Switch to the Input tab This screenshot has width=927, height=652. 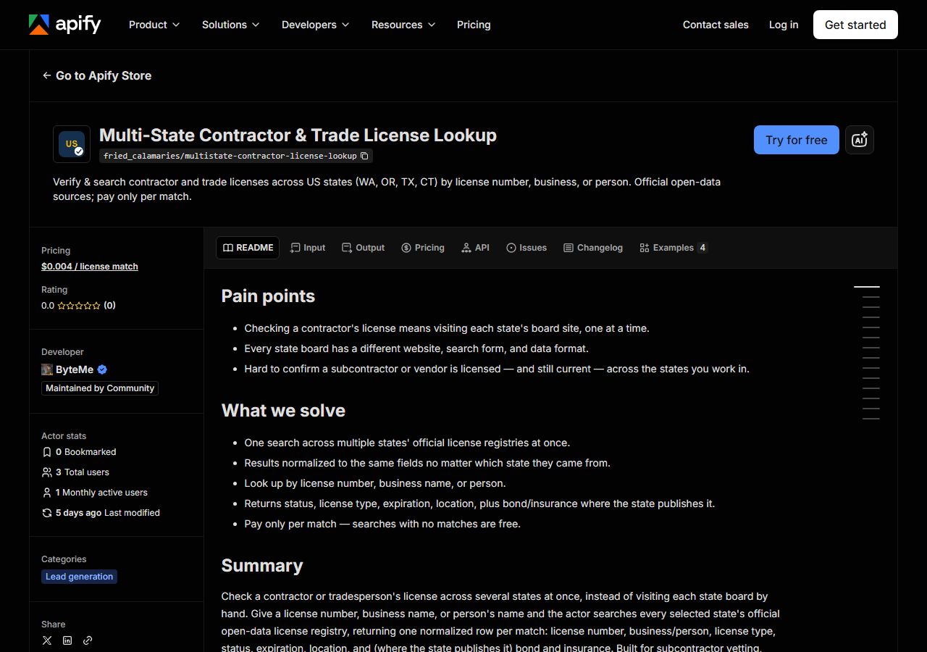[308, 248]
